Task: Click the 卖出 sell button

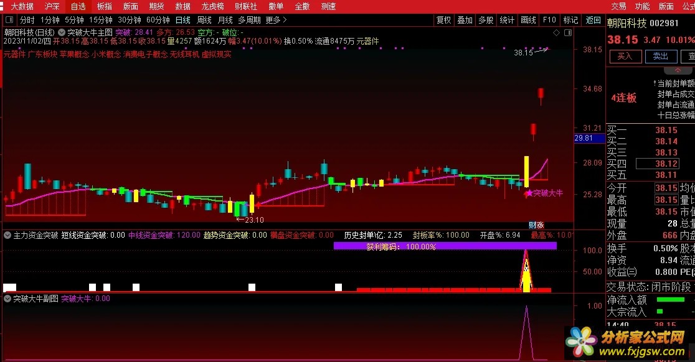Action: point(661,56)
